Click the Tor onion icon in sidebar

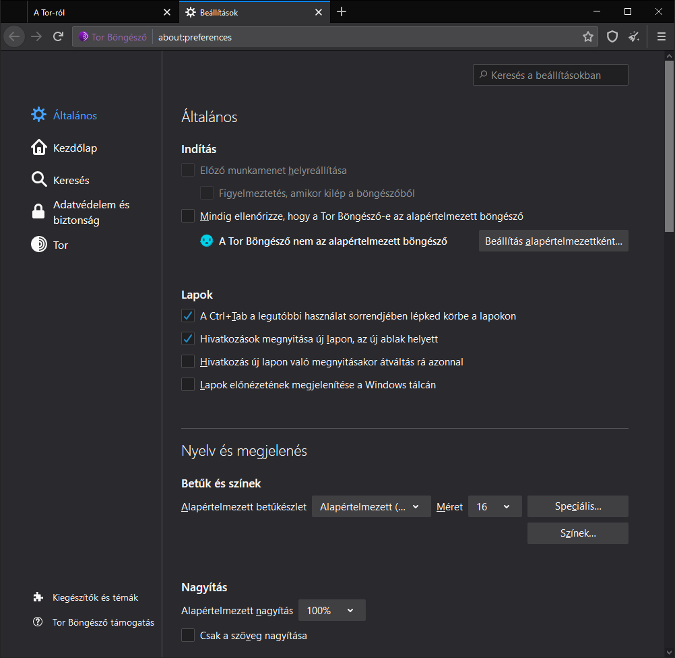(x=39, y=244)
